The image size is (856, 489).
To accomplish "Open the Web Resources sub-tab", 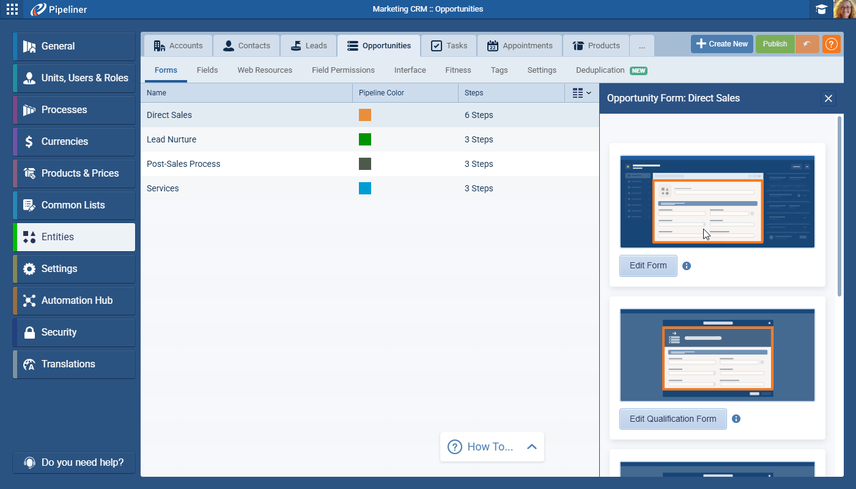I will [265, 70].
